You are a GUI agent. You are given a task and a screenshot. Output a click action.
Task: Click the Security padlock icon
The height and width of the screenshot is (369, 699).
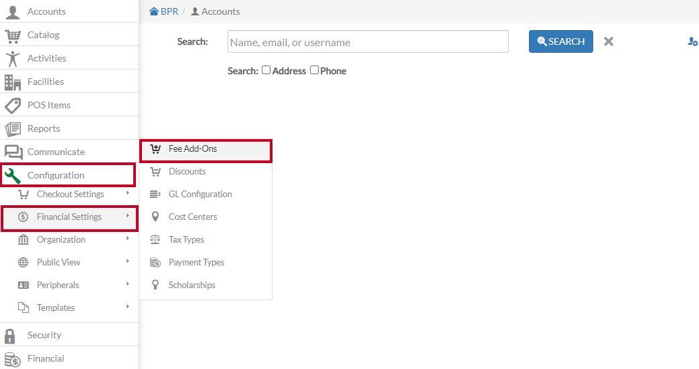(x=10, y=336)
